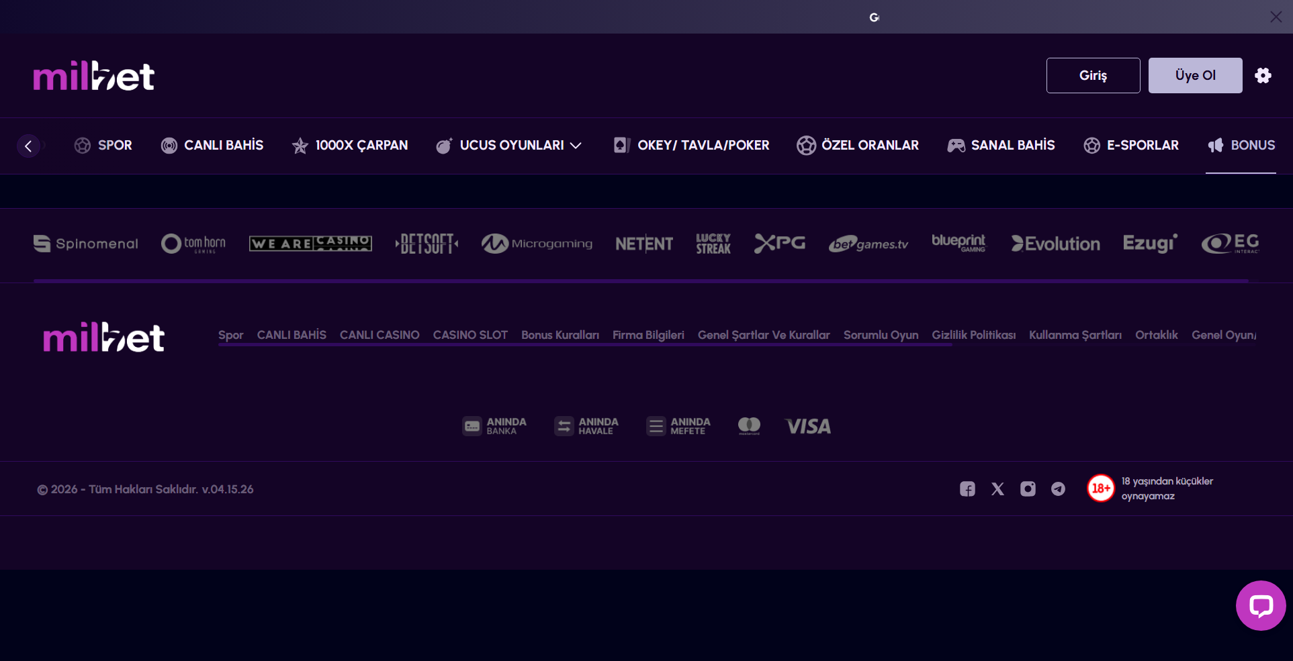Open the SANAL BAHİS menu item
The image size is (1293, 661).
[x=1001, y=146]
